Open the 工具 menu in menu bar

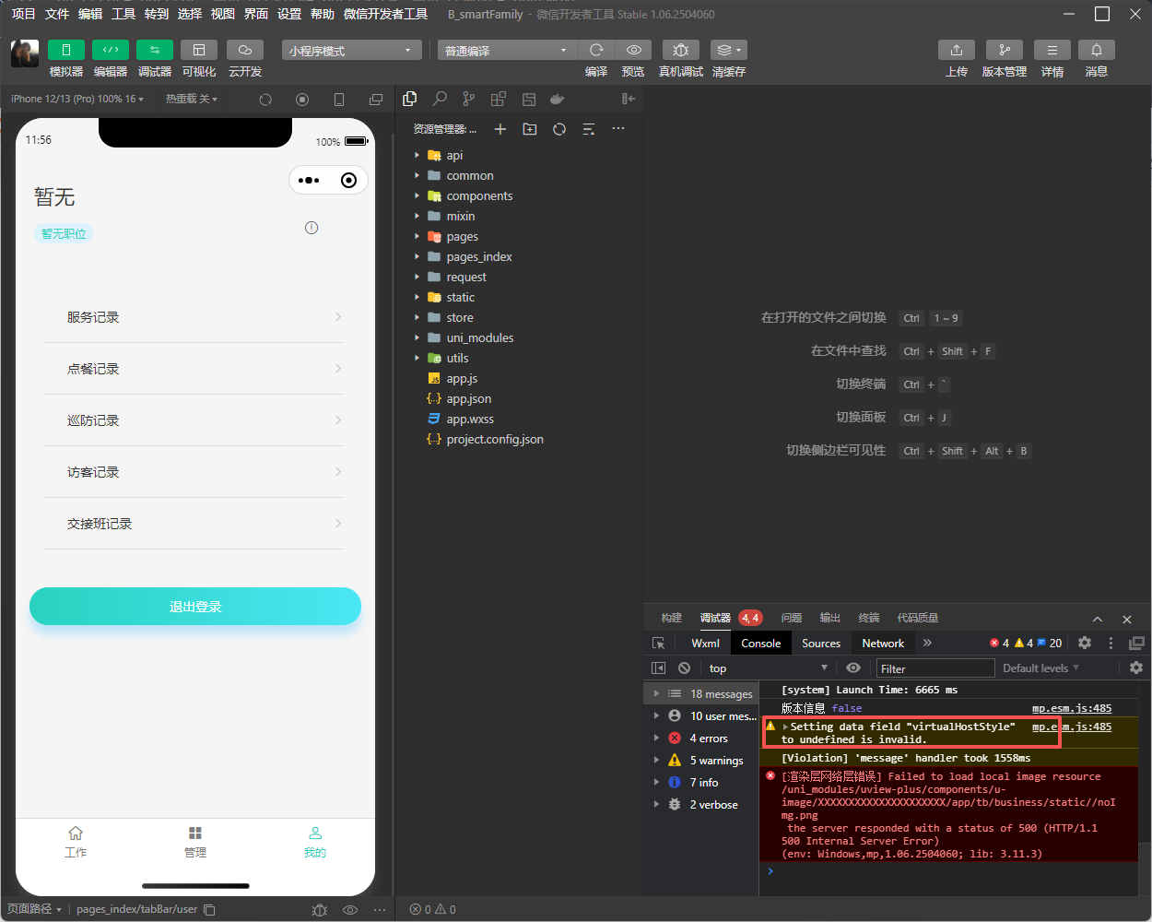[123, 14]
